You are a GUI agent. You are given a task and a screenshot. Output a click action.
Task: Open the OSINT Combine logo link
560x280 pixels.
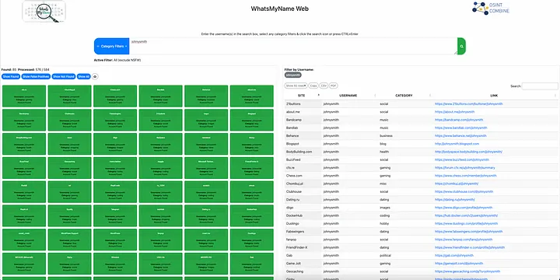(x=491, y=9)
